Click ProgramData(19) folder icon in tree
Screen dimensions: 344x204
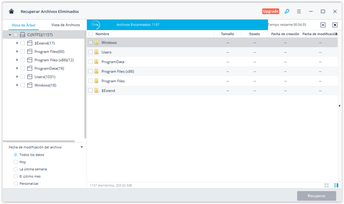[x=30, y=68]
